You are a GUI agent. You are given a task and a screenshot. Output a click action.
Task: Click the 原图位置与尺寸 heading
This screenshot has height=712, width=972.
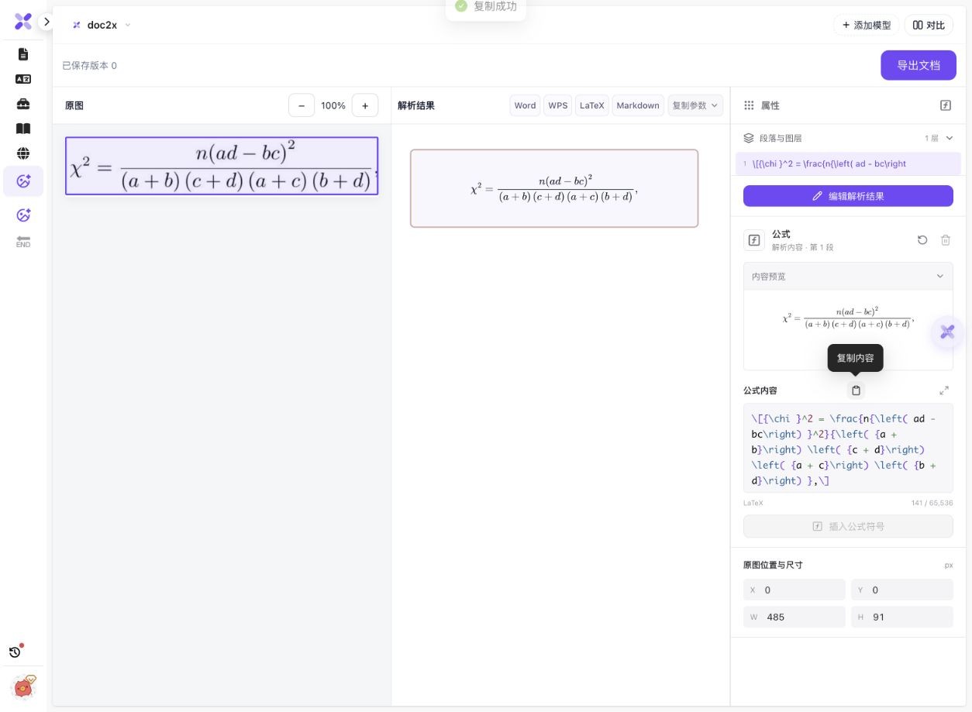(773, 565)
